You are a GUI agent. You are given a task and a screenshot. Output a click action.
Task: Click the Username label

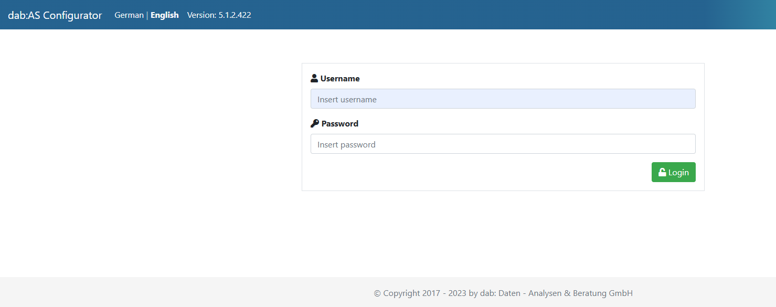340,78
